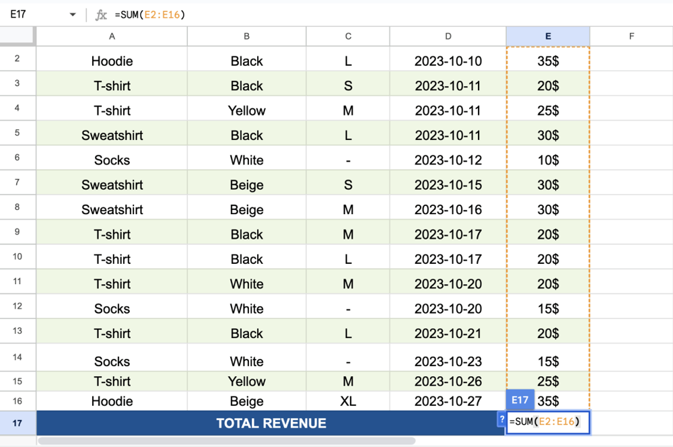Open the Name box dropdown arrow

click(73, 15)
